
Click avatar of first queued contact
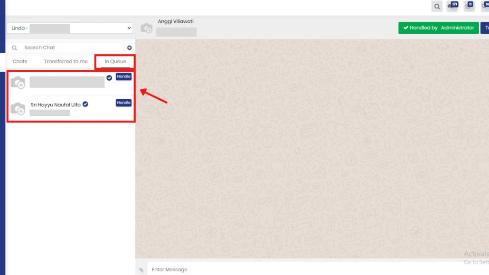[18, 83]
